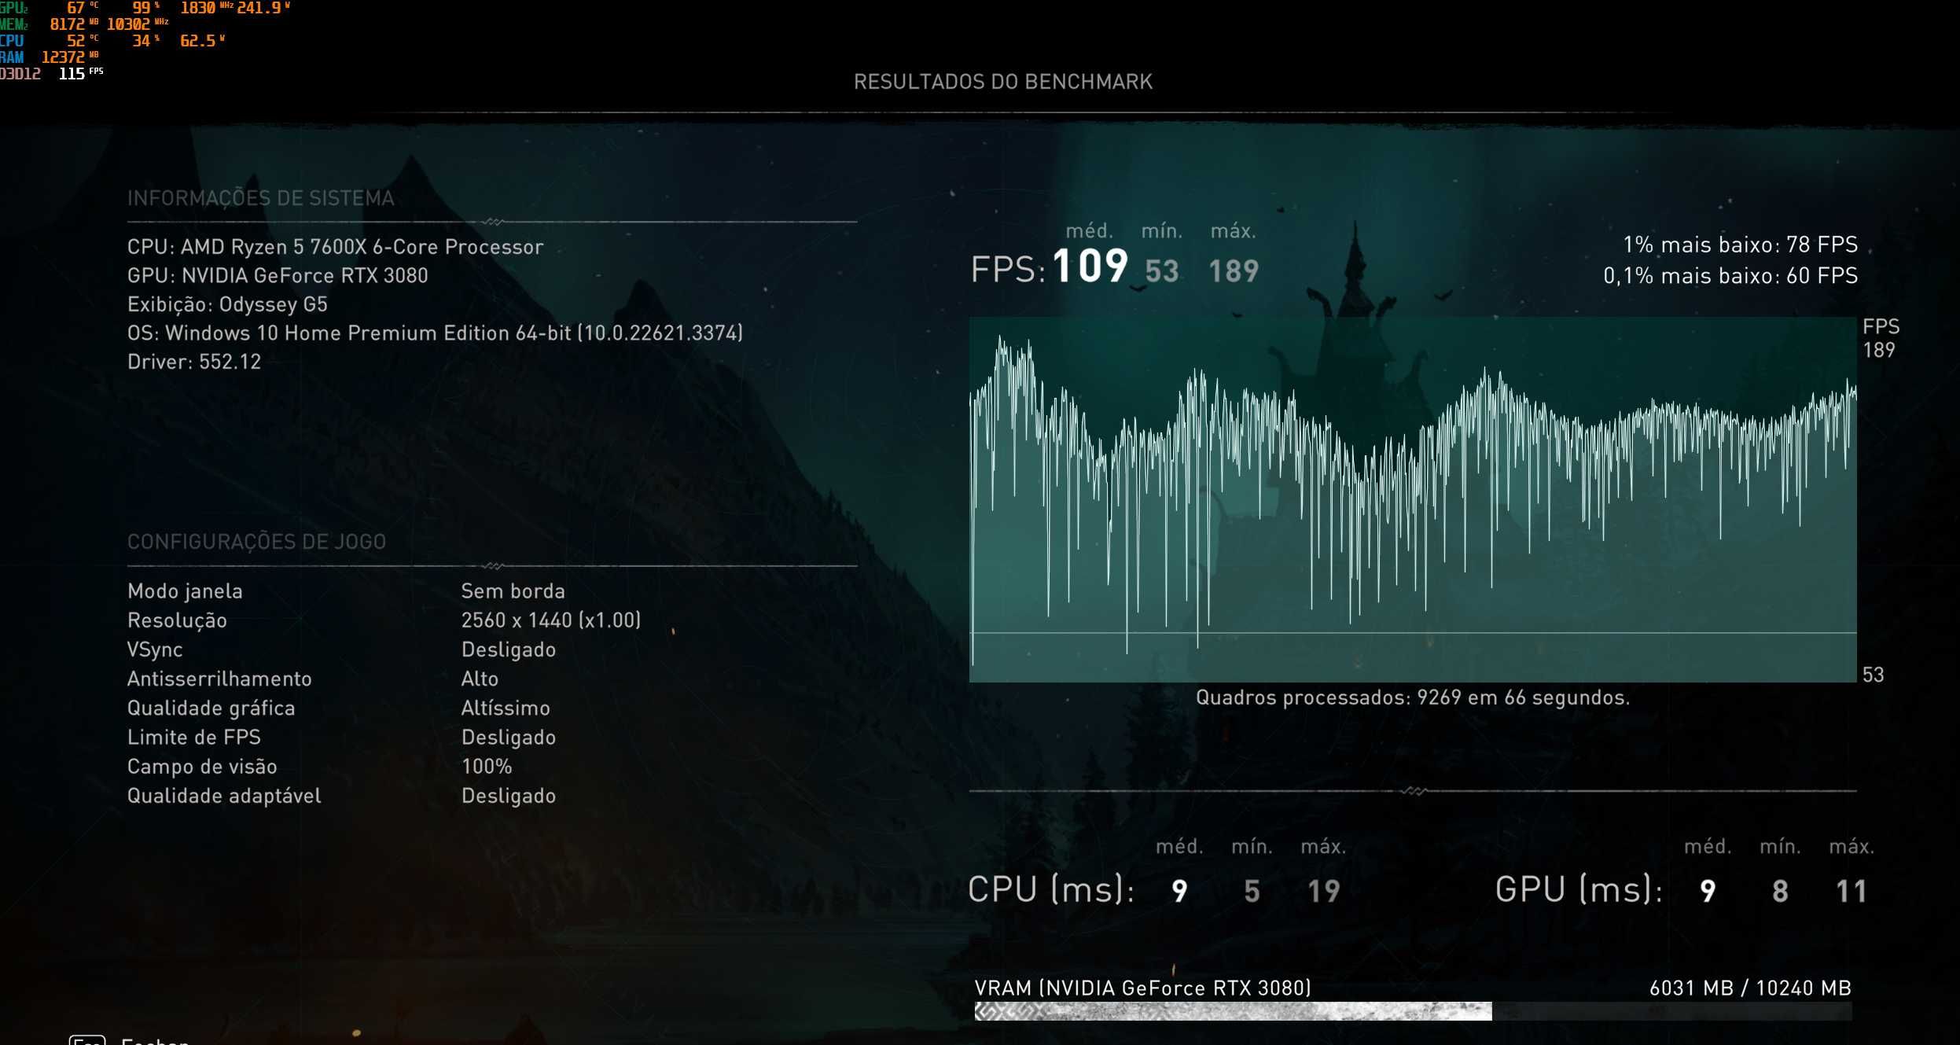Click the 'Antisserrilhamento' setting label

coord(219,679)
